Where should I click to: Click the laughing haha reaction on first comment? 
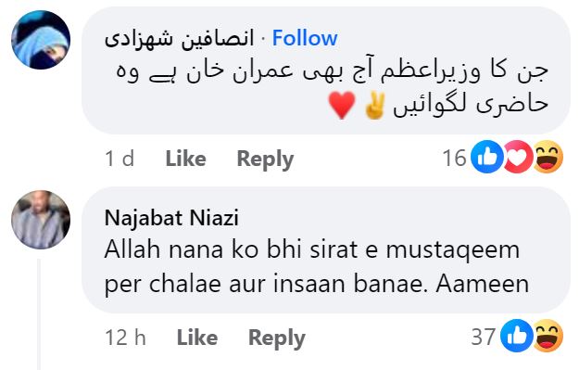(548, 157)
